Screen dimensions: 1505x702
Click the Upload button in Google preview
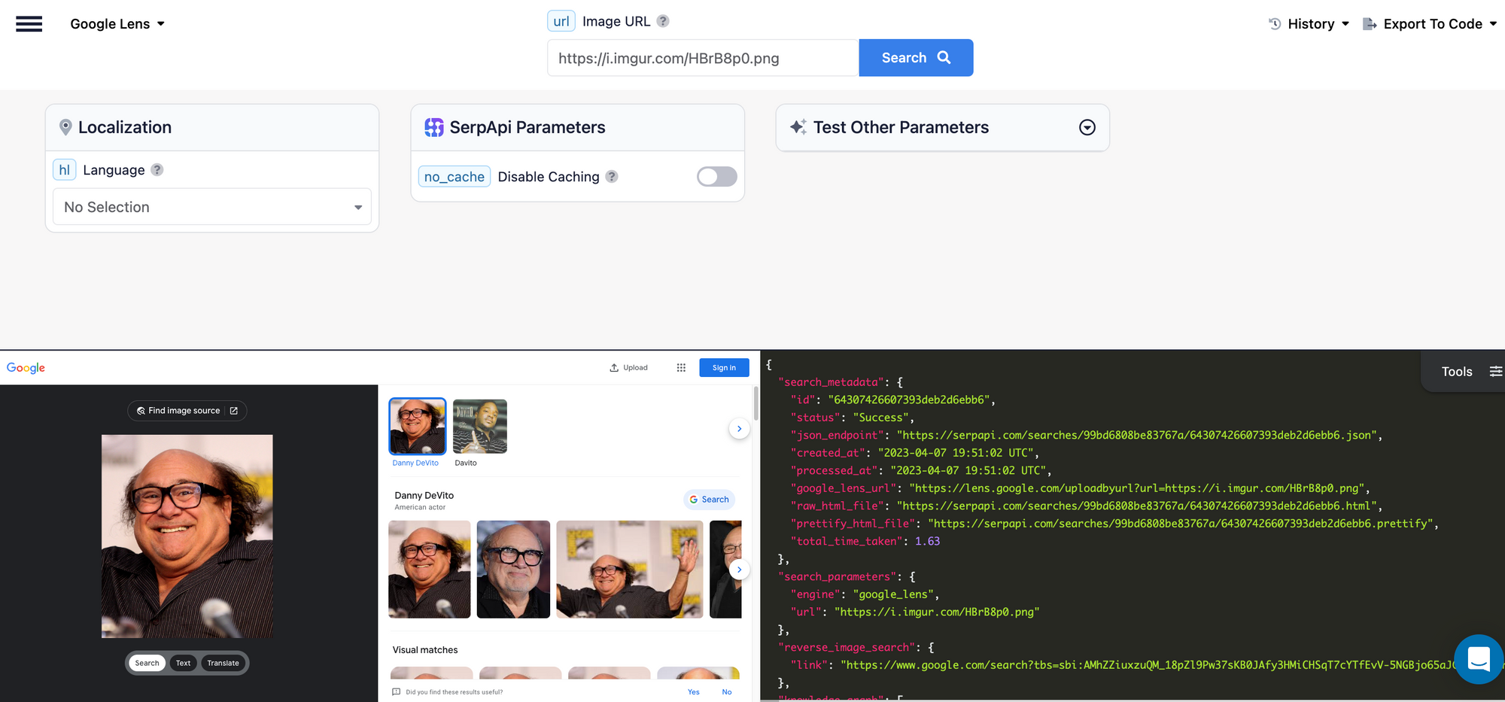click(x=628, y=368)
